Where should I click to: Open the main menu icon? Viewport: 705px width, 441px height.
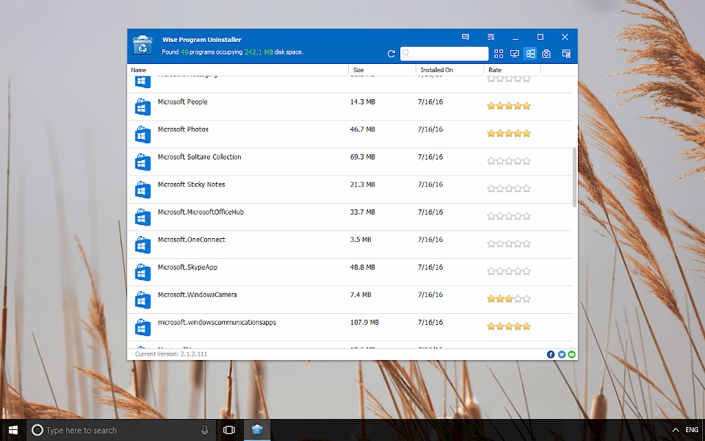point(491,37)
